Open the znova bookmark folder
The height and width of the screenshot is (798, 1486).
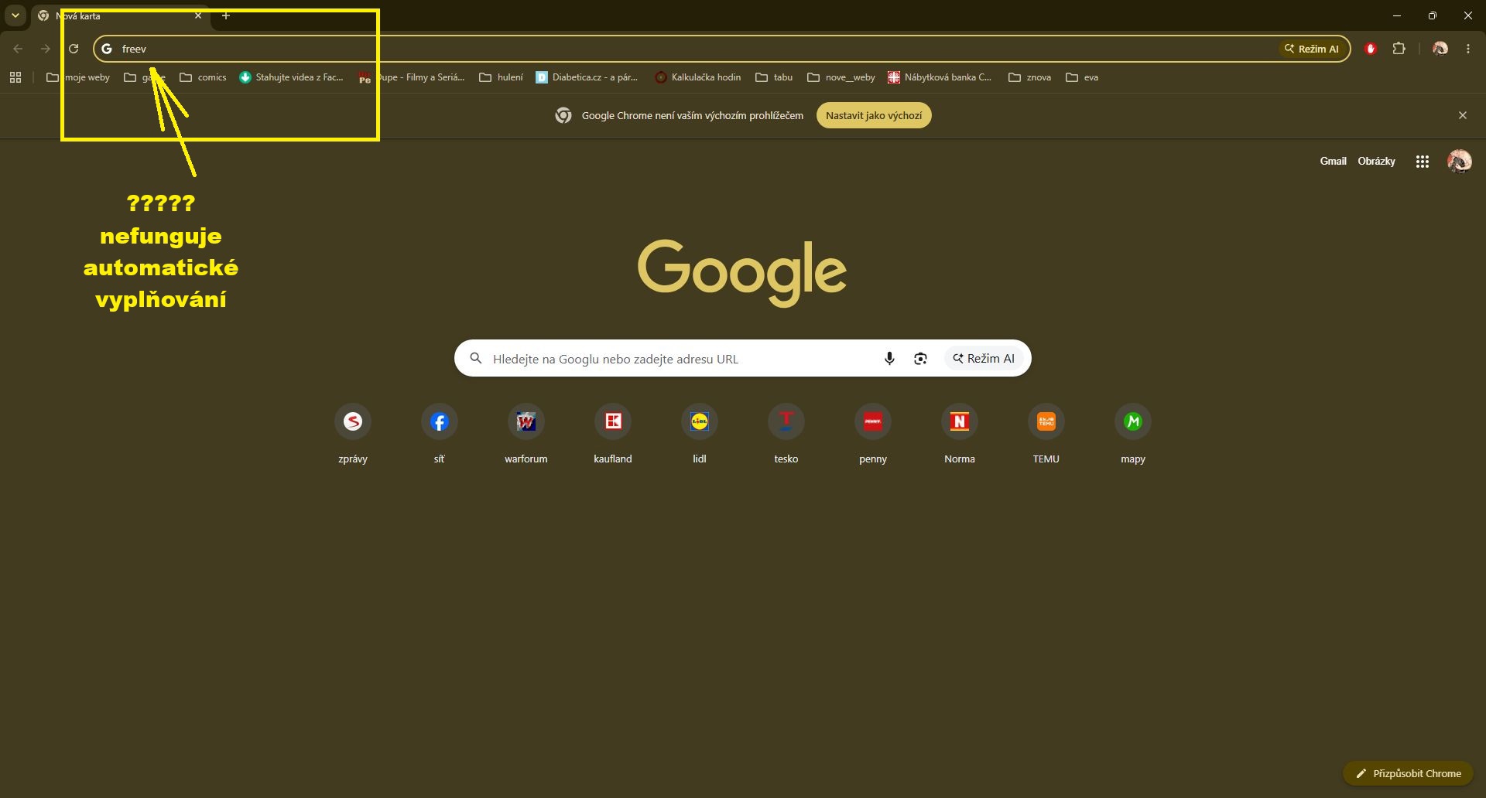[x=1030, y=77]
